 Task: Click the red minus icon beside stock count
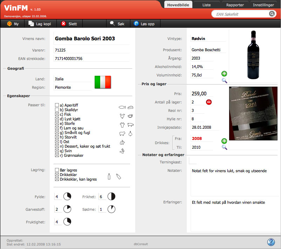click(x=209, y=102)
